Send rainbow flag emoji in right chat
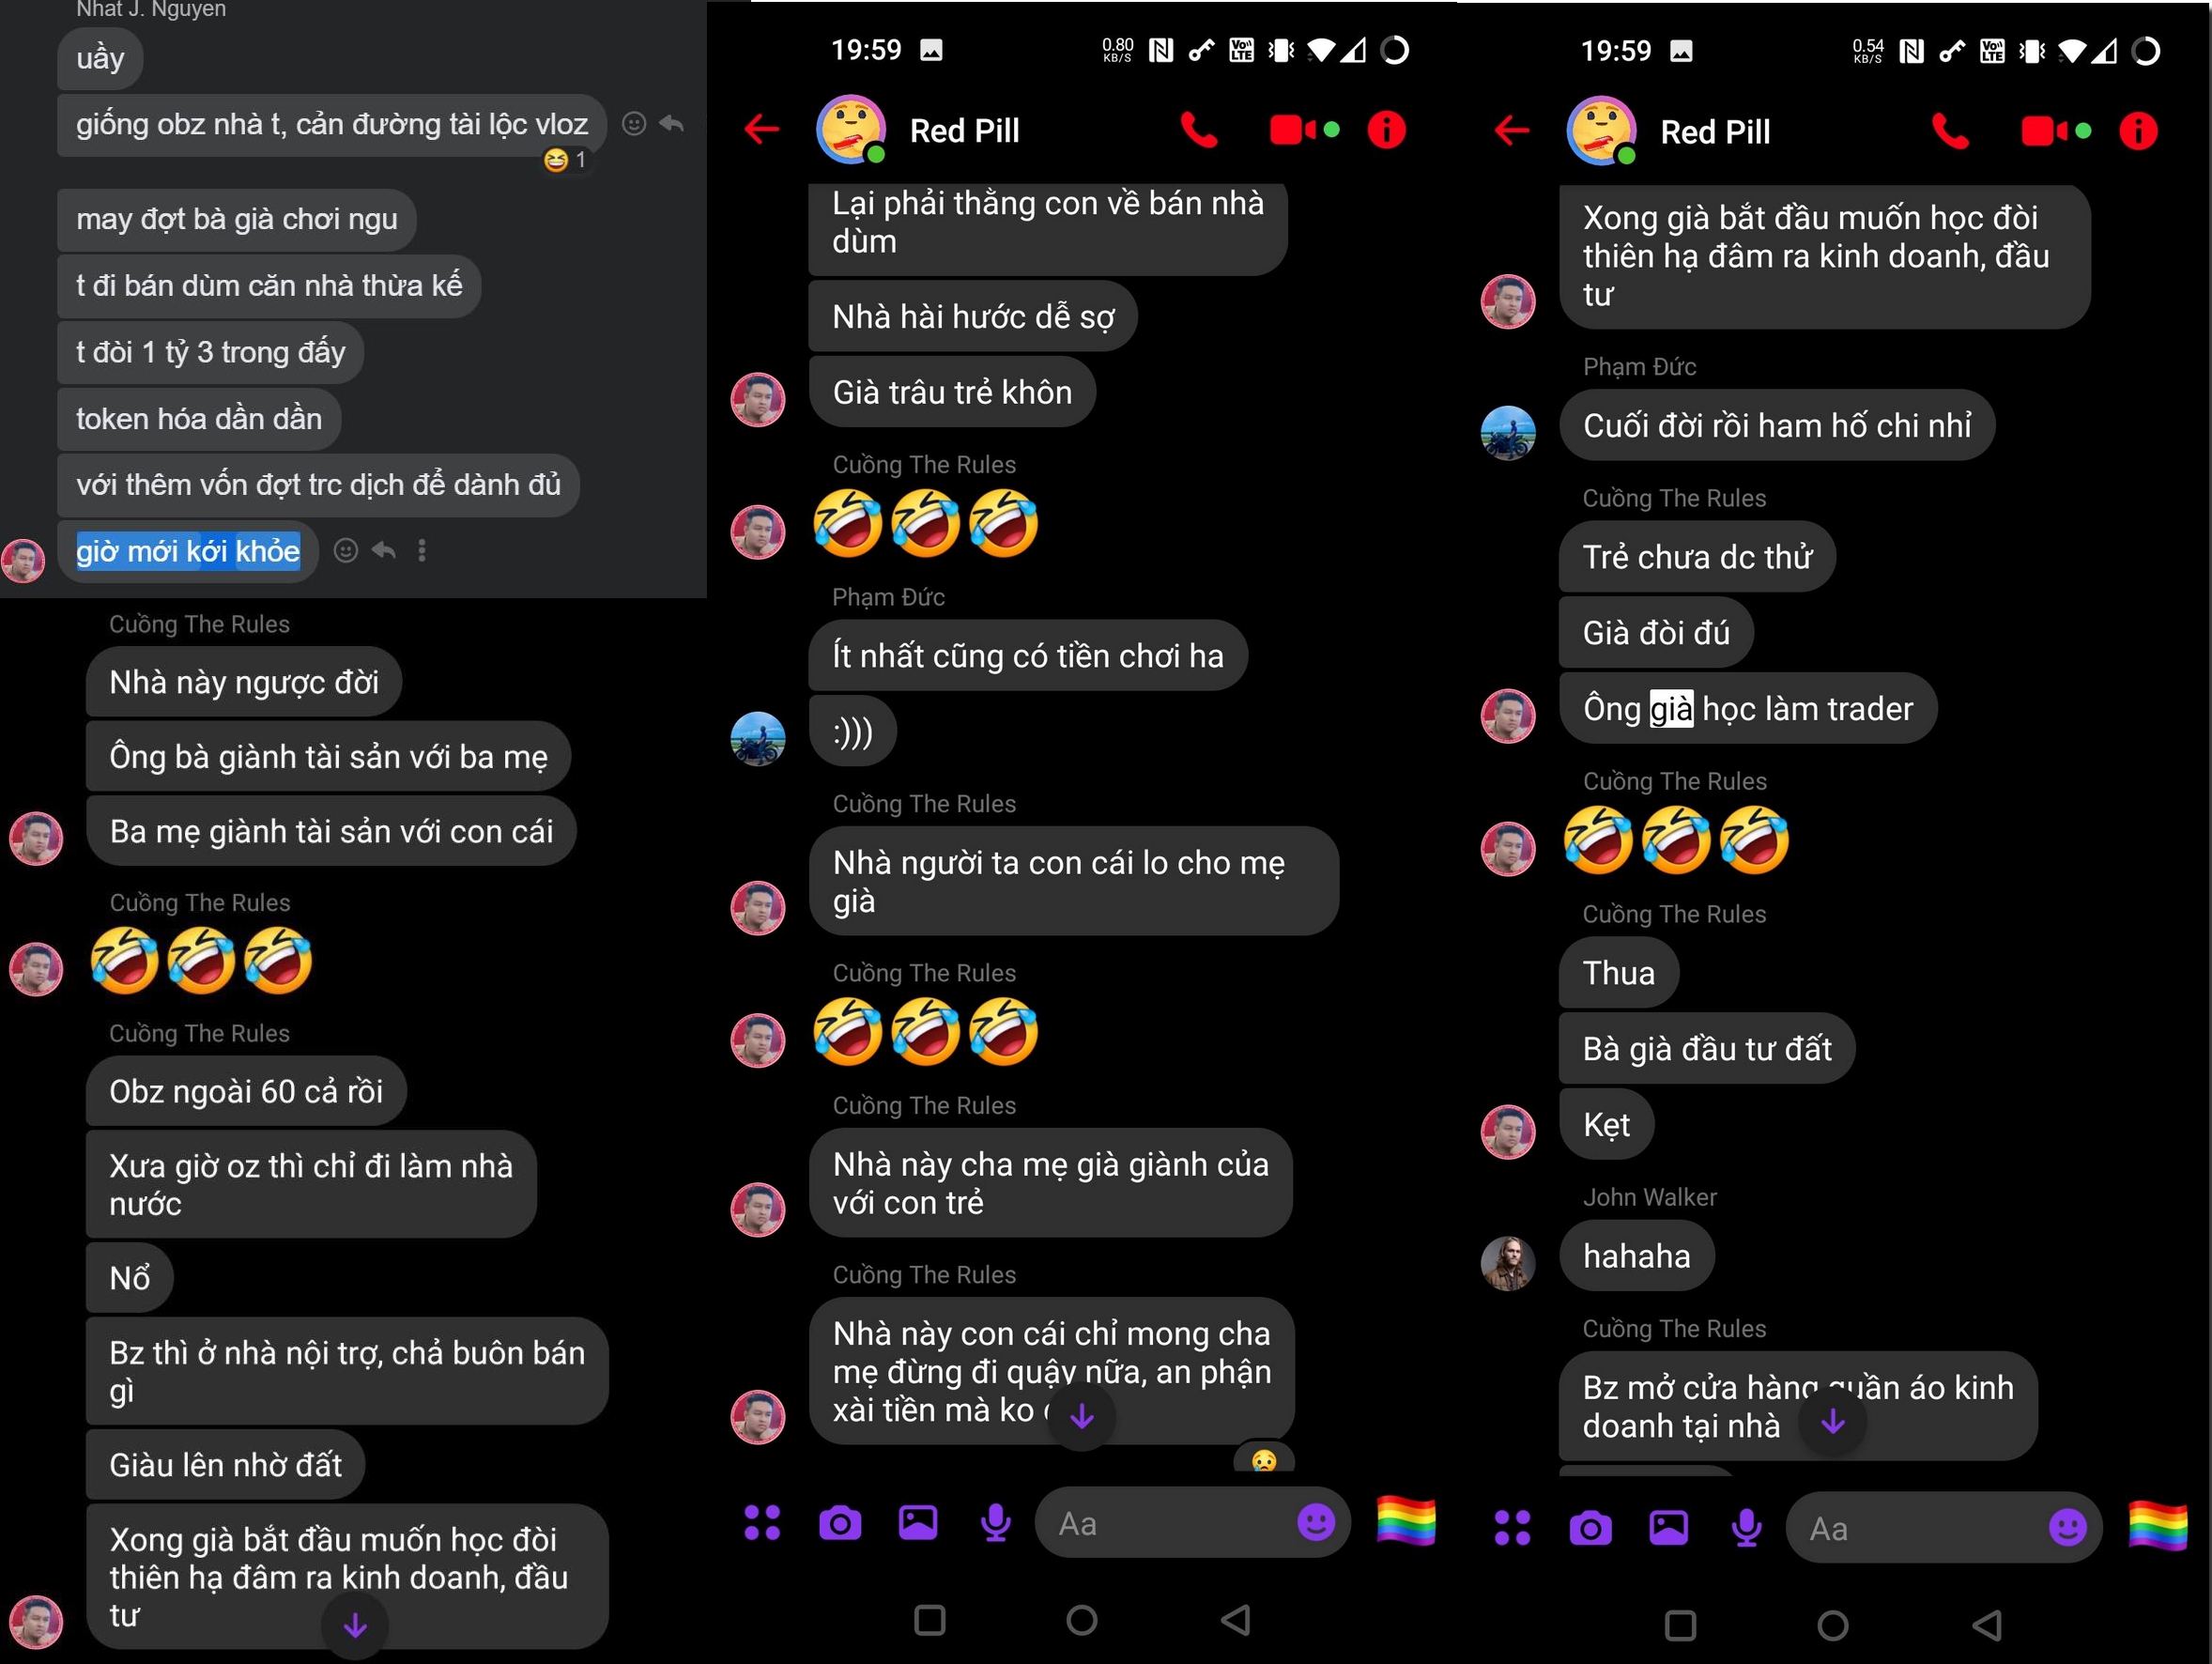The width and height of the screenshot is (2212, 1664). click(x=2158, y=1526)
